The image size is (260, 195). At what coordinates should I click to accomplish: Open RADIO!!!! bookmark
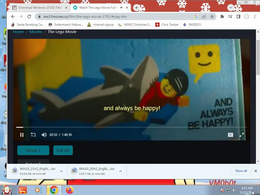[192, 25]
